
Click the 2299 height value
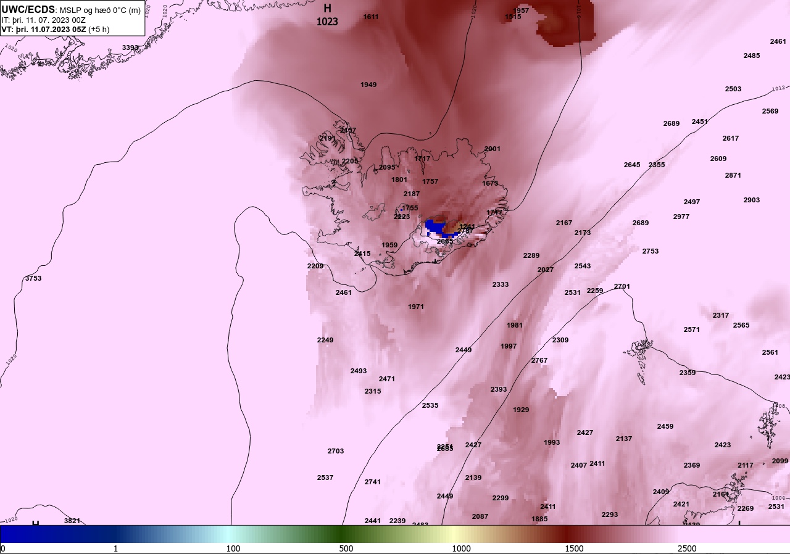pyautogui.click(x=501, y=498)
